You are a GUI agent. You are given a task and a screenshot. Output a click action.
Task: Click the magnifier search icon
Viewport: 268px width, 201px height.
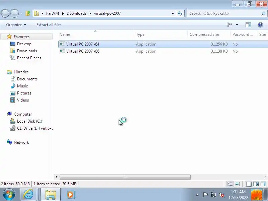pos(263,13)
